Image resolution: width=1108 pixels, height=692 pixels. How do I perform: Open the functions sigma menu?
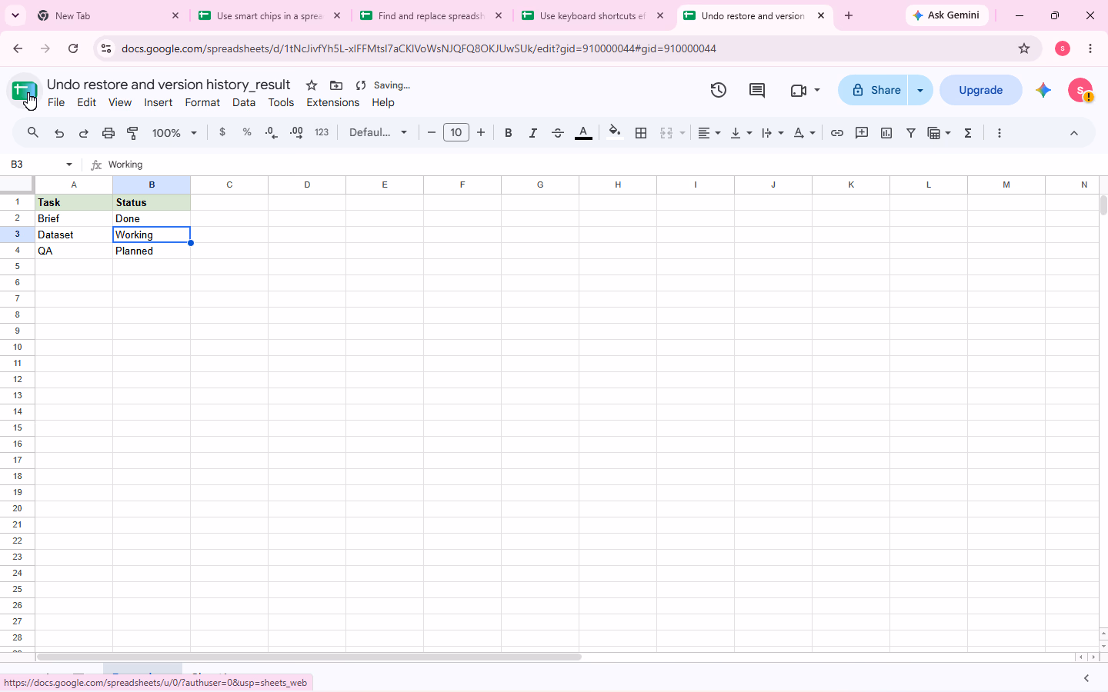968,133
